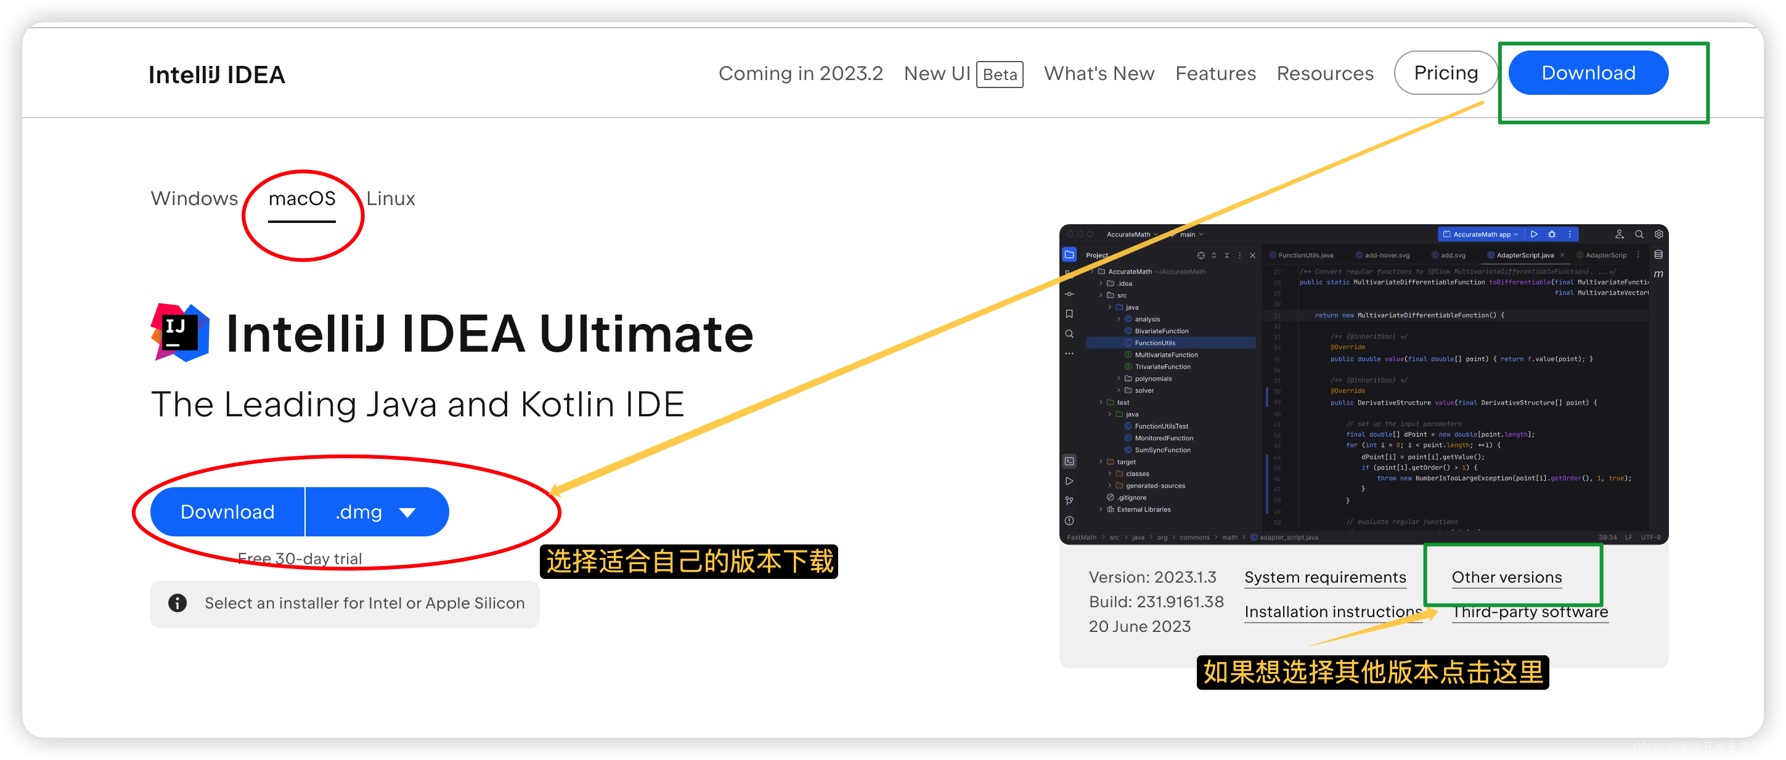Open the IDE settings gear icon

1659,234
